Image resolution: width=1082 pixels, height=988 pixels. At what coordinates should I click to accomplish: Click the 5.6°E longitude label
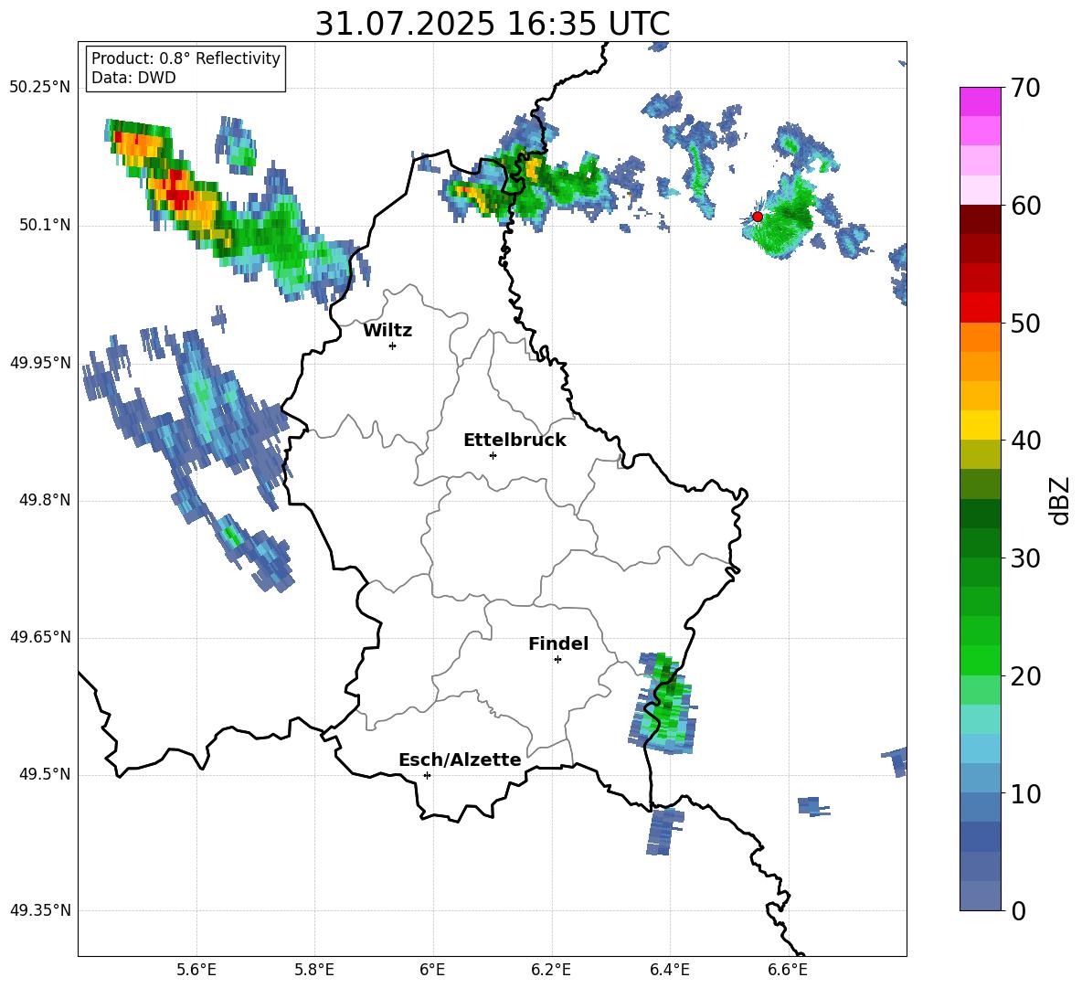tap(196, 970)
